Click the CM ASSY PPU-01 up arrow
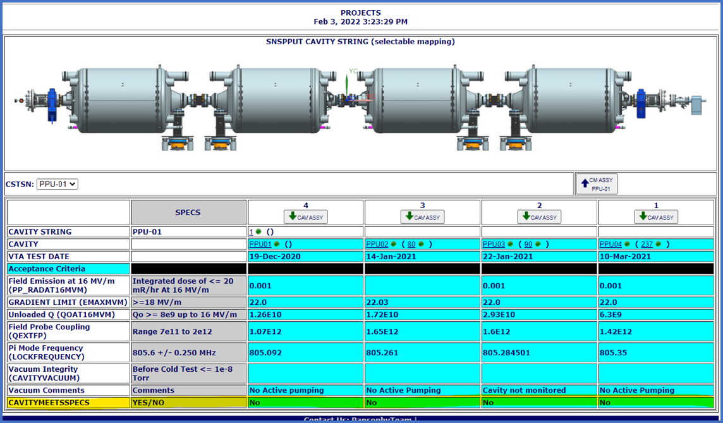 (596, 184)
